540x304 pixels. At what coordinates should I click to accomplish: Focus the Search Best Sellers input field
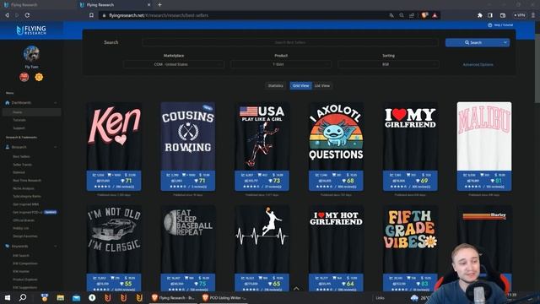[x=290, y=42]
